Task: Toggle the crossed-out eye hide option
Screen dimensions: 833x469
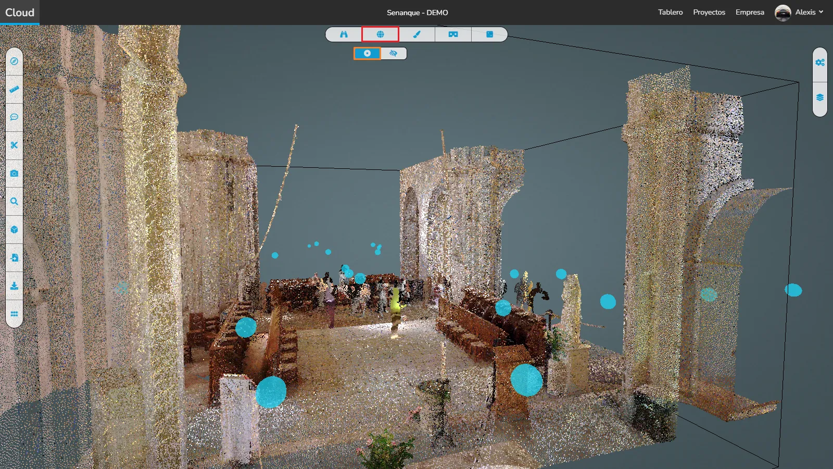Action: (394, 53)
